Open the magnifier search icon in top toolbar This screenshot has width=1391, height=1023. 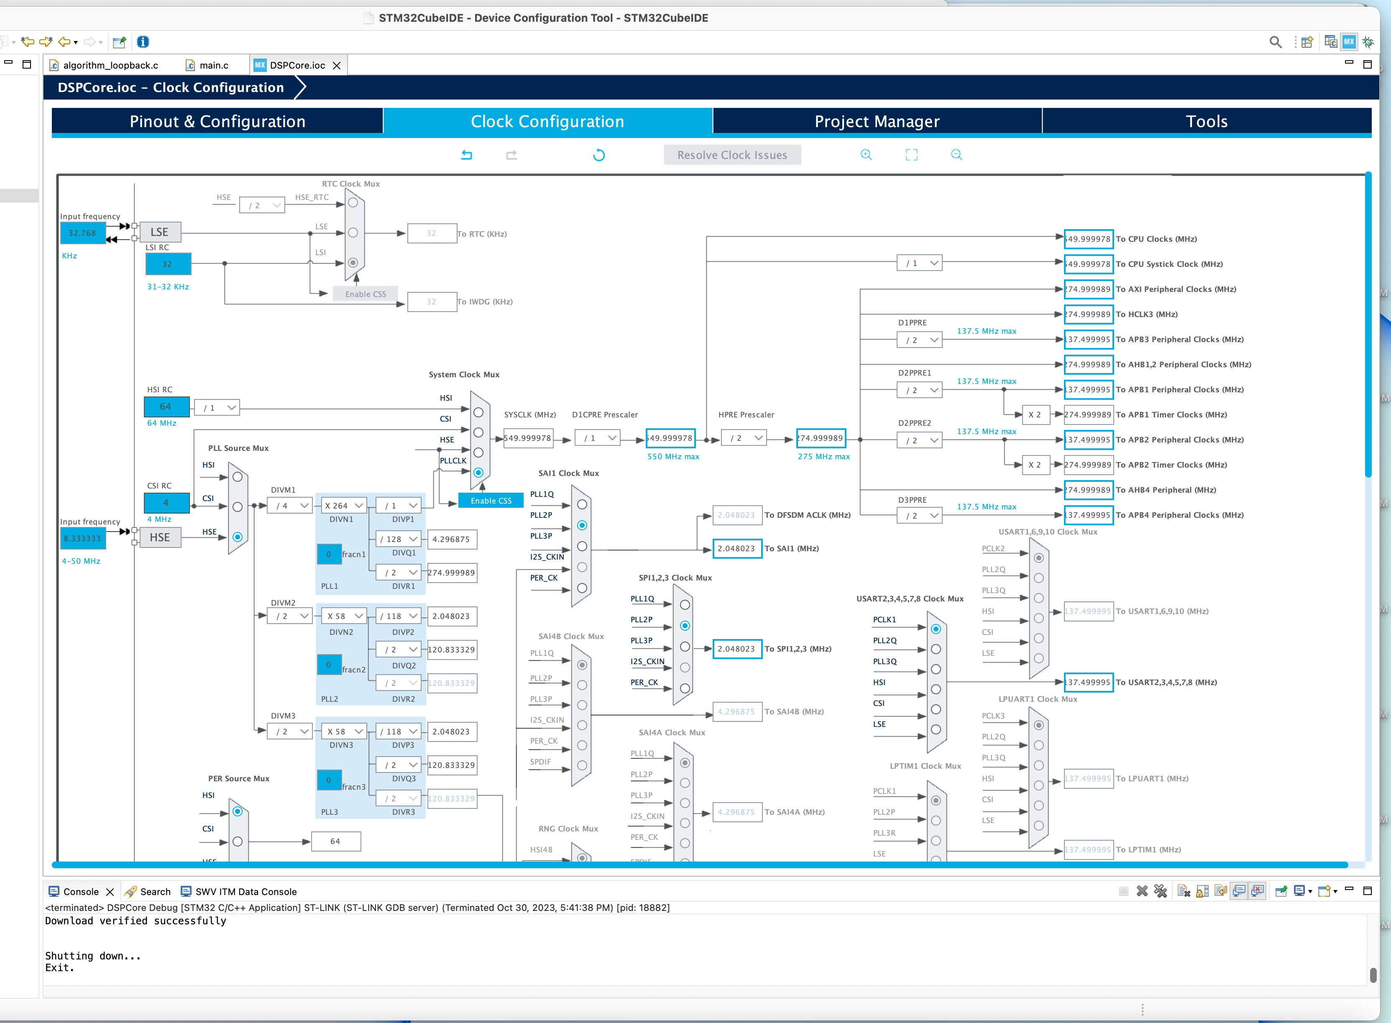pyautogui.click(x=1275, y=42)
